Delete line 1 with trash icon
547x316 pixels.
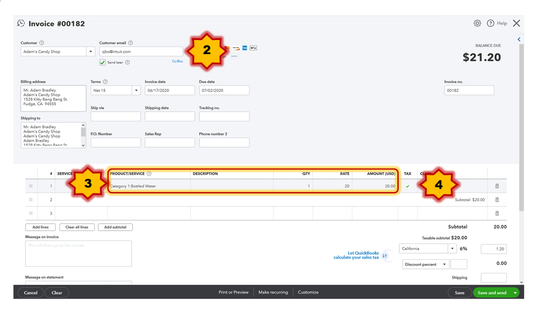coord(497,186)
